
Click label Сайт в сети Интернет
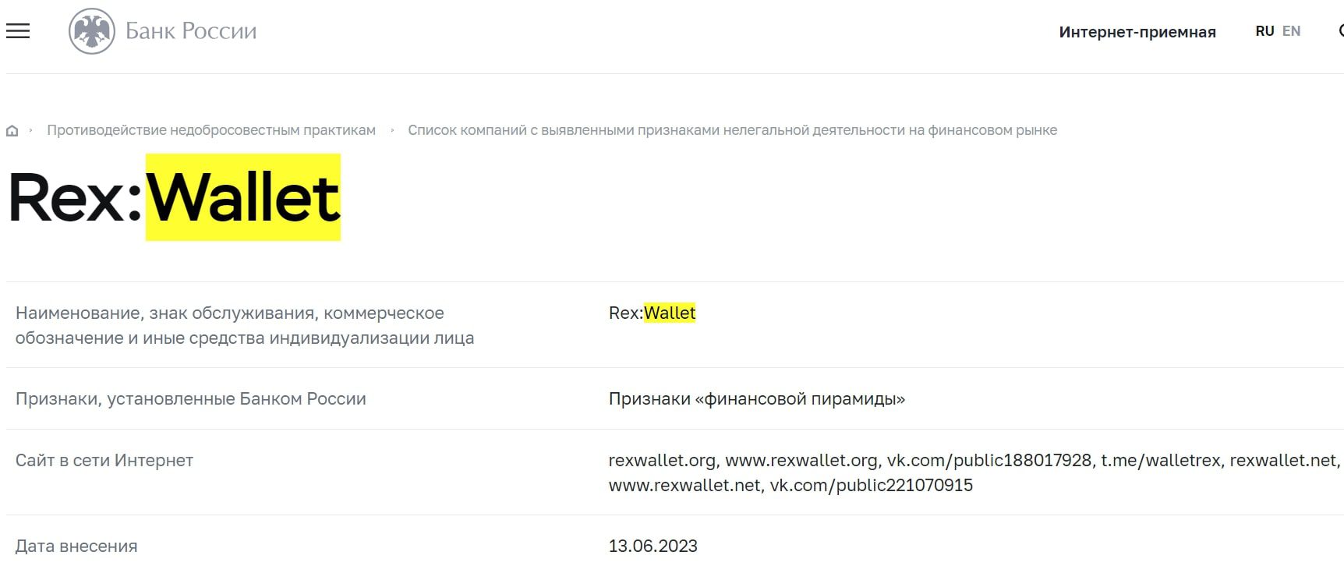coord(104,460)
